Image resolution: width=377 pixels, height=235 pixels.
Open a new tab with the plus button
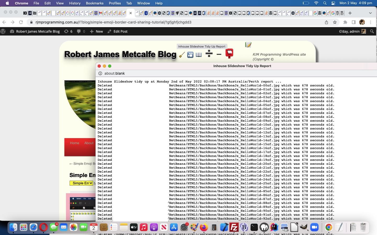(350, 13)
